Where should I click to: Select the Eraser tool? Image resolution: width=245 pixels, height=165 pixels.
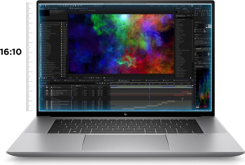pos(76,6)
